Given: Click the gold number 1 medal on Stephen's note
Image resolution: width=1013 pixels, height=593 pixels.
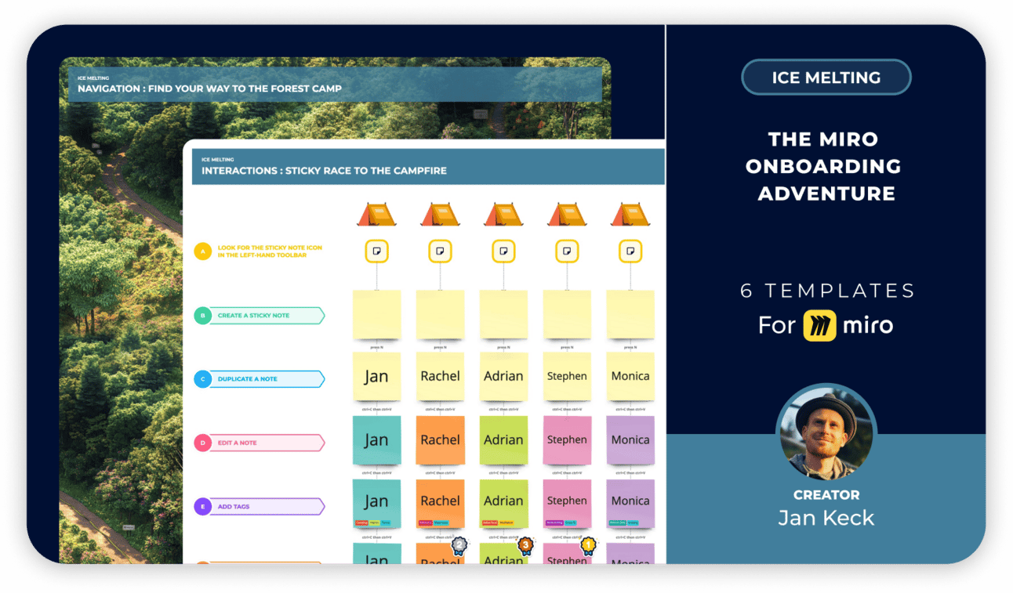Looking at the screenshot, I should [x=588, y=544].
